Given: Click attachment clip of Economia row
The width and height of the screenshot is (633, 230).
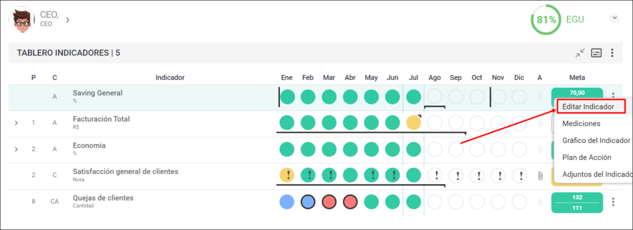Looking at the screenshot, I should click(540, 150).
